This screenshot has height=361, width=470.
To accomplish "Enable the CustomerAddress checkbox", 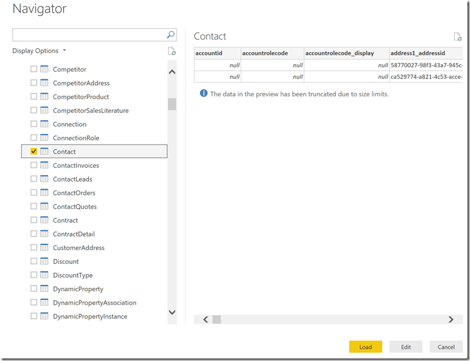I will tap(34, 247).
